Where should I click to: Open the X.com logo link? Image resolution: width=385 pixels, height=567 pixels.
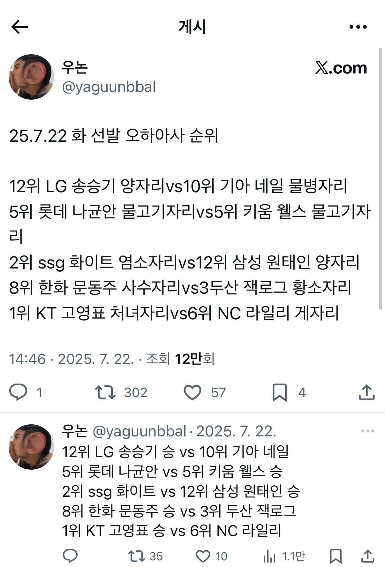point(341,68)
